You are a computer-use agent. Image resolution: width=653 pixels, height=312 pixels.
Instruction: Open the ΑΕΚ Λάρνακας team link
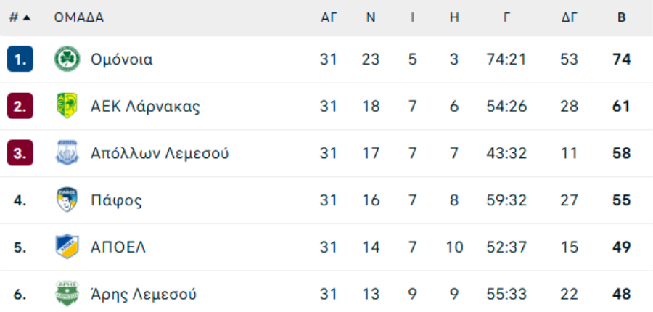(145, 107)
